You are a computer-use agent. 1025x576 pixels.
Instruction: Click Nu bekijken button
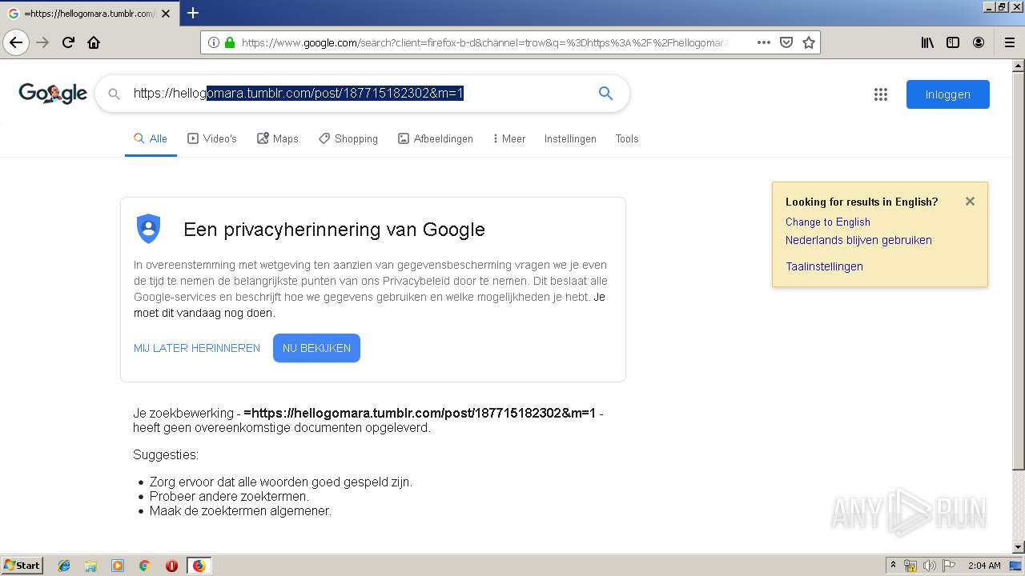pos(316,348)
